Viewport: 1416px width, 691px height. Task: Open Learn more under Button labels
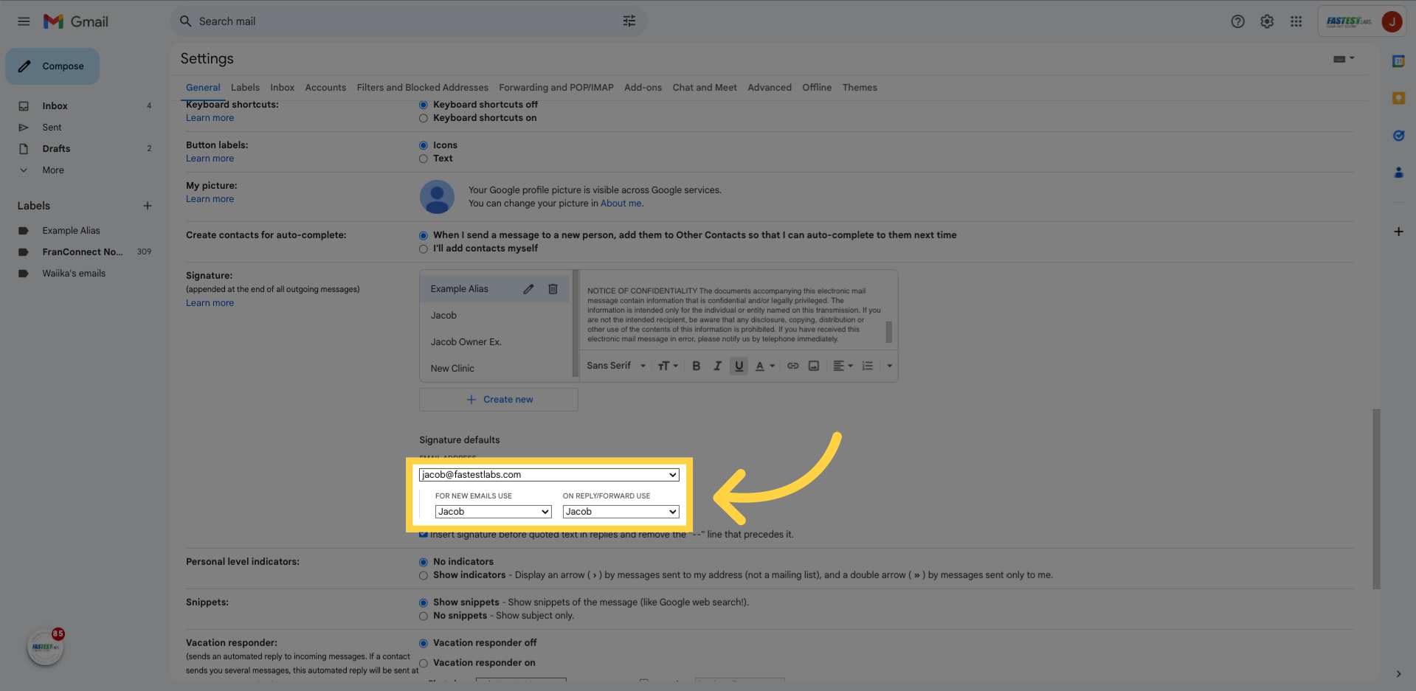pos(210,159)
